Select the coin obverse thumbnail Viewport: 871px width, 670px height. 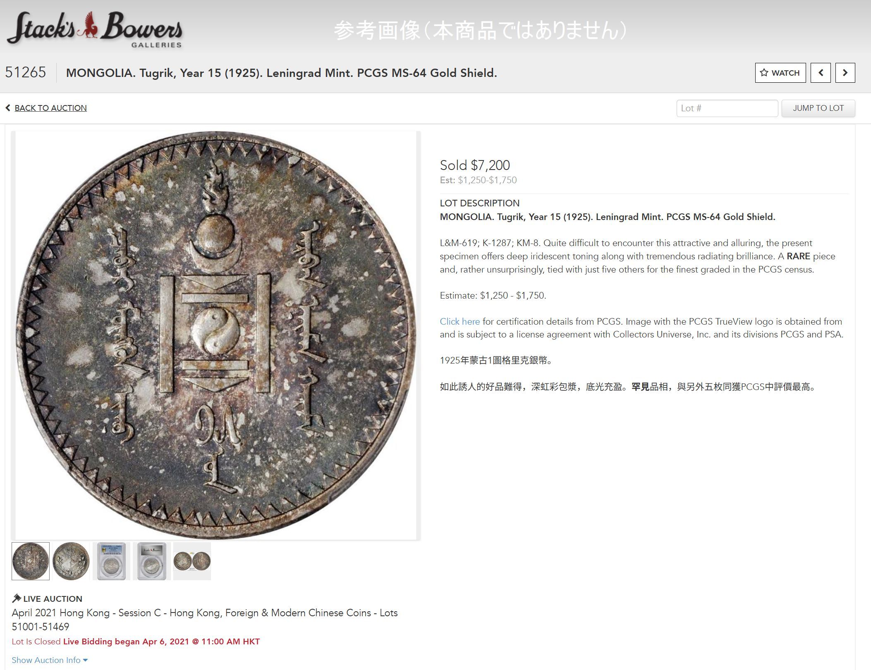tap(31, 561)
